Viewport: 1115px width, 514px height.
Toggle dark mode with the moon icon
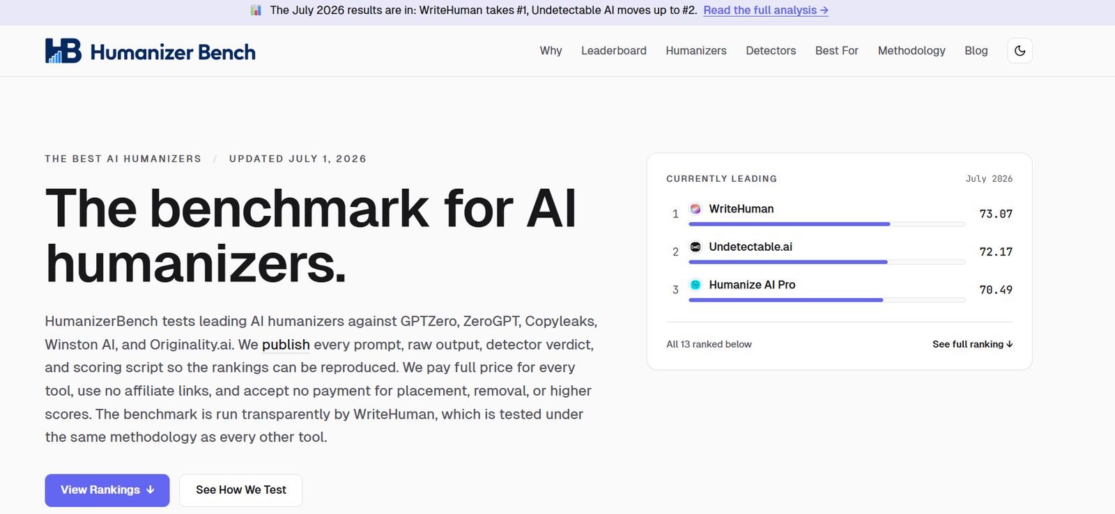[x=1020, y=51]
